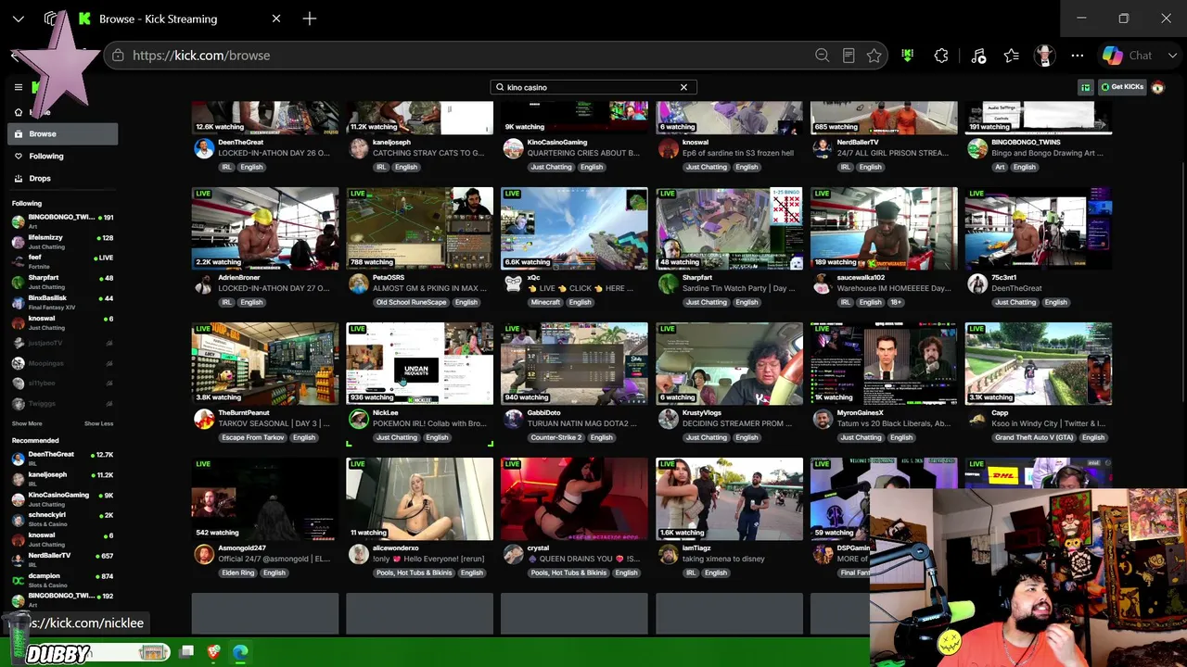Open schneckyirl in Recommended list
Image resolution: width=1187 pixels, height=667 pixels.
62,519
